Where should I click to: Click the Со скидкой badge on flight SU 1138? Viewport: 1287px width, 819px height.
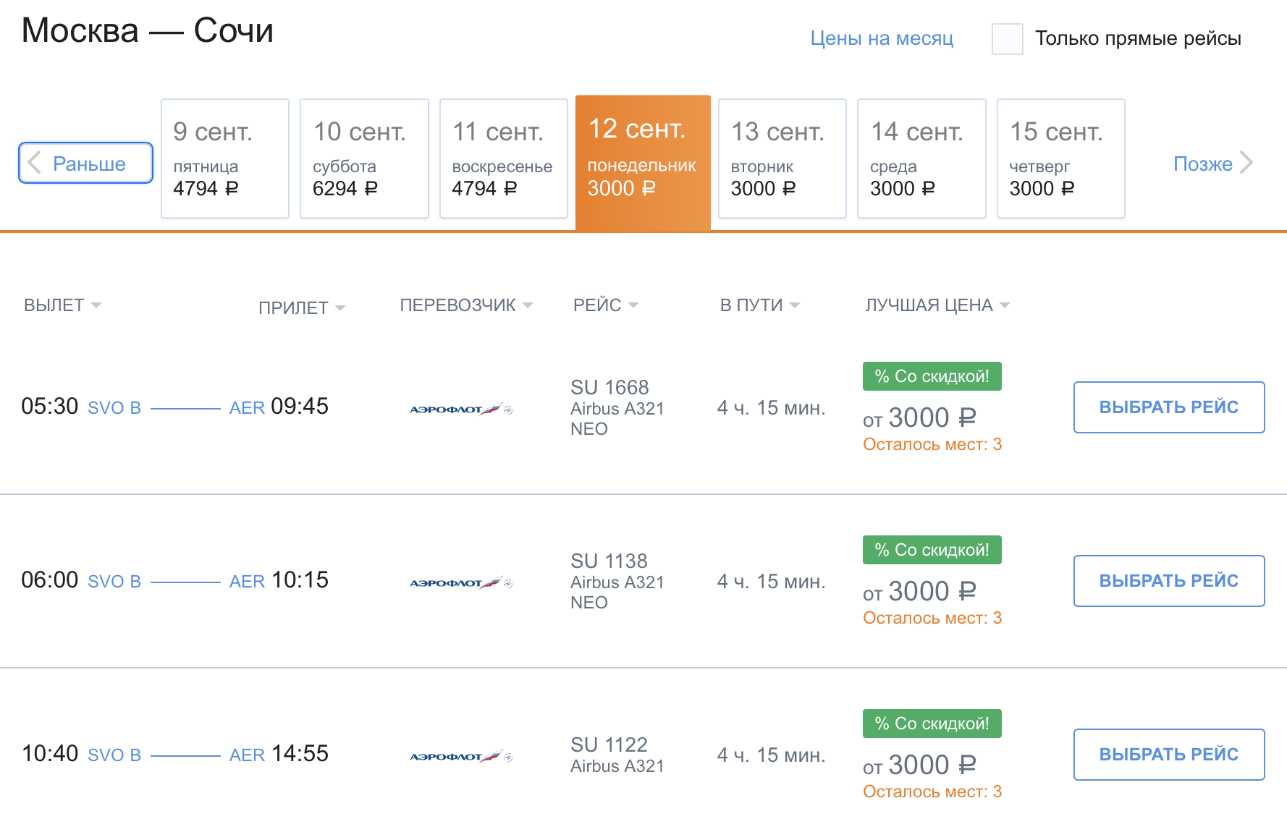click(932, 550)
